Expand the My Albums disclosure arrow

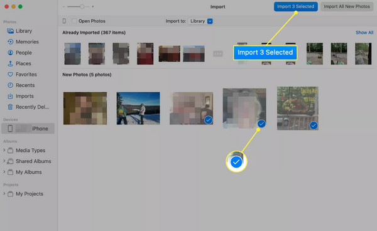[4, 172]
